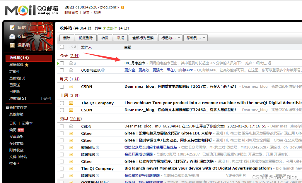Click the envelope icon on the 微信公众号 frozen mail
Viewport: 302px width, 183px height.
click(x=71, y=147)
